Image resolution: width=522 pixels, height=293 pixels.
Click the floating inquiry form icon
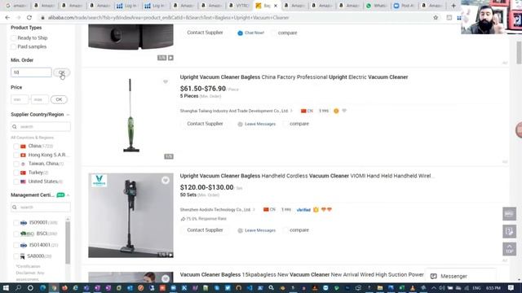tap(509, 231)
